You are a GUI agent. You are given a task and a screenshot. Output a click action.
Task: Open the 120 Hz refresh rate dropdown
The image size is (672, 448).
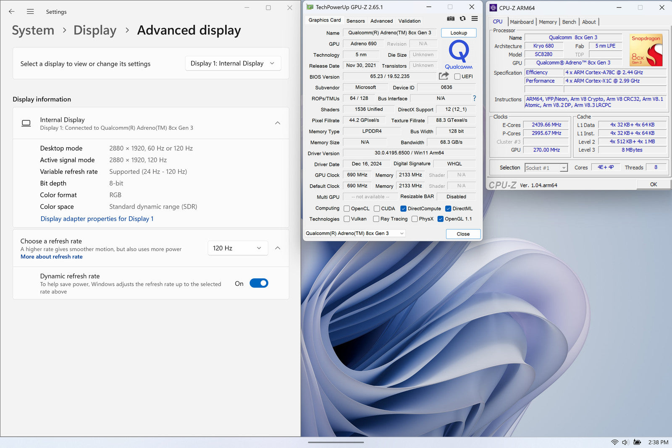[237, 248]
